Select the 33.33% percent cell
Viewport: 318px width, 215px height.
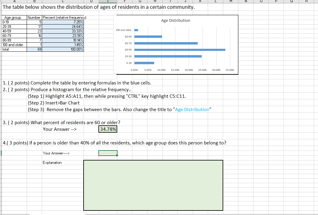(x=63, y=31)
